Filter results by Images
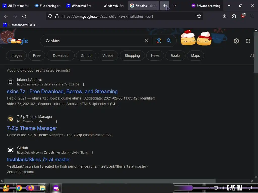Image resolution: width=258 pixels, height=193 pixels. pos(16,56)
